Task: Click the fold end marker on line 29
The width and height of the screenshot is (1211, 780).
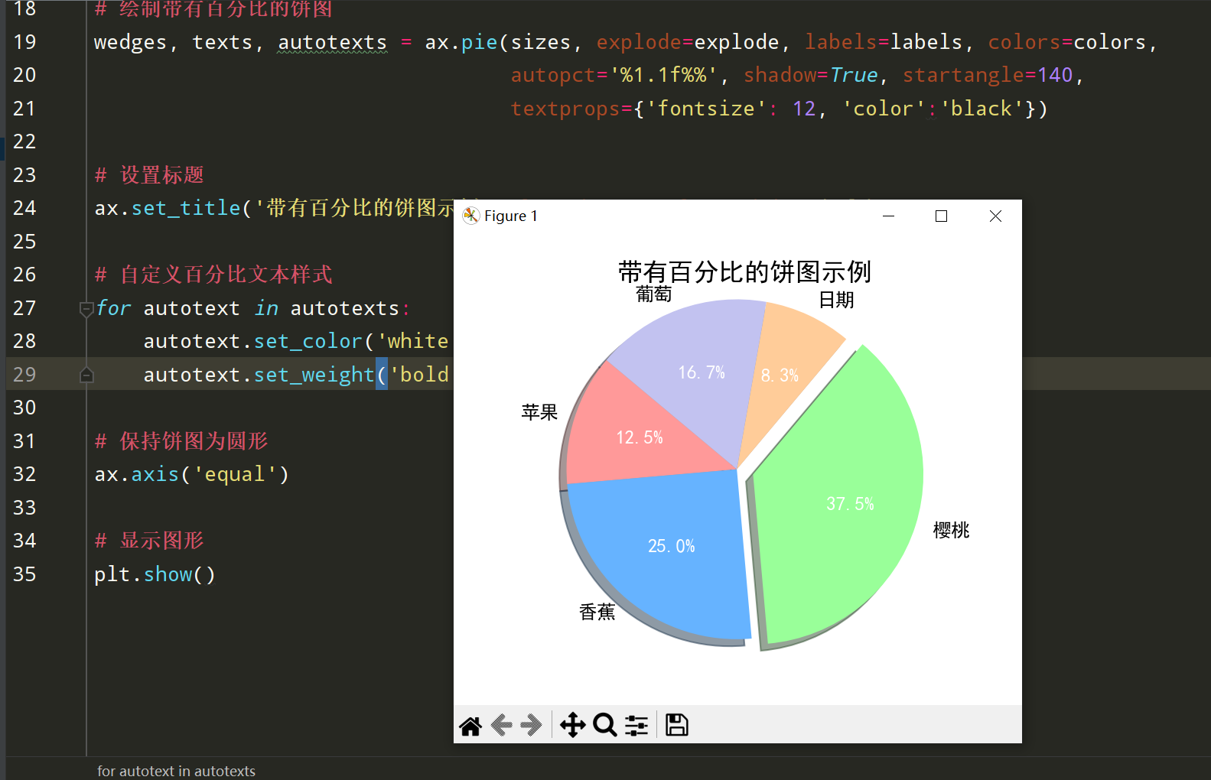Action: coord(86,375)
